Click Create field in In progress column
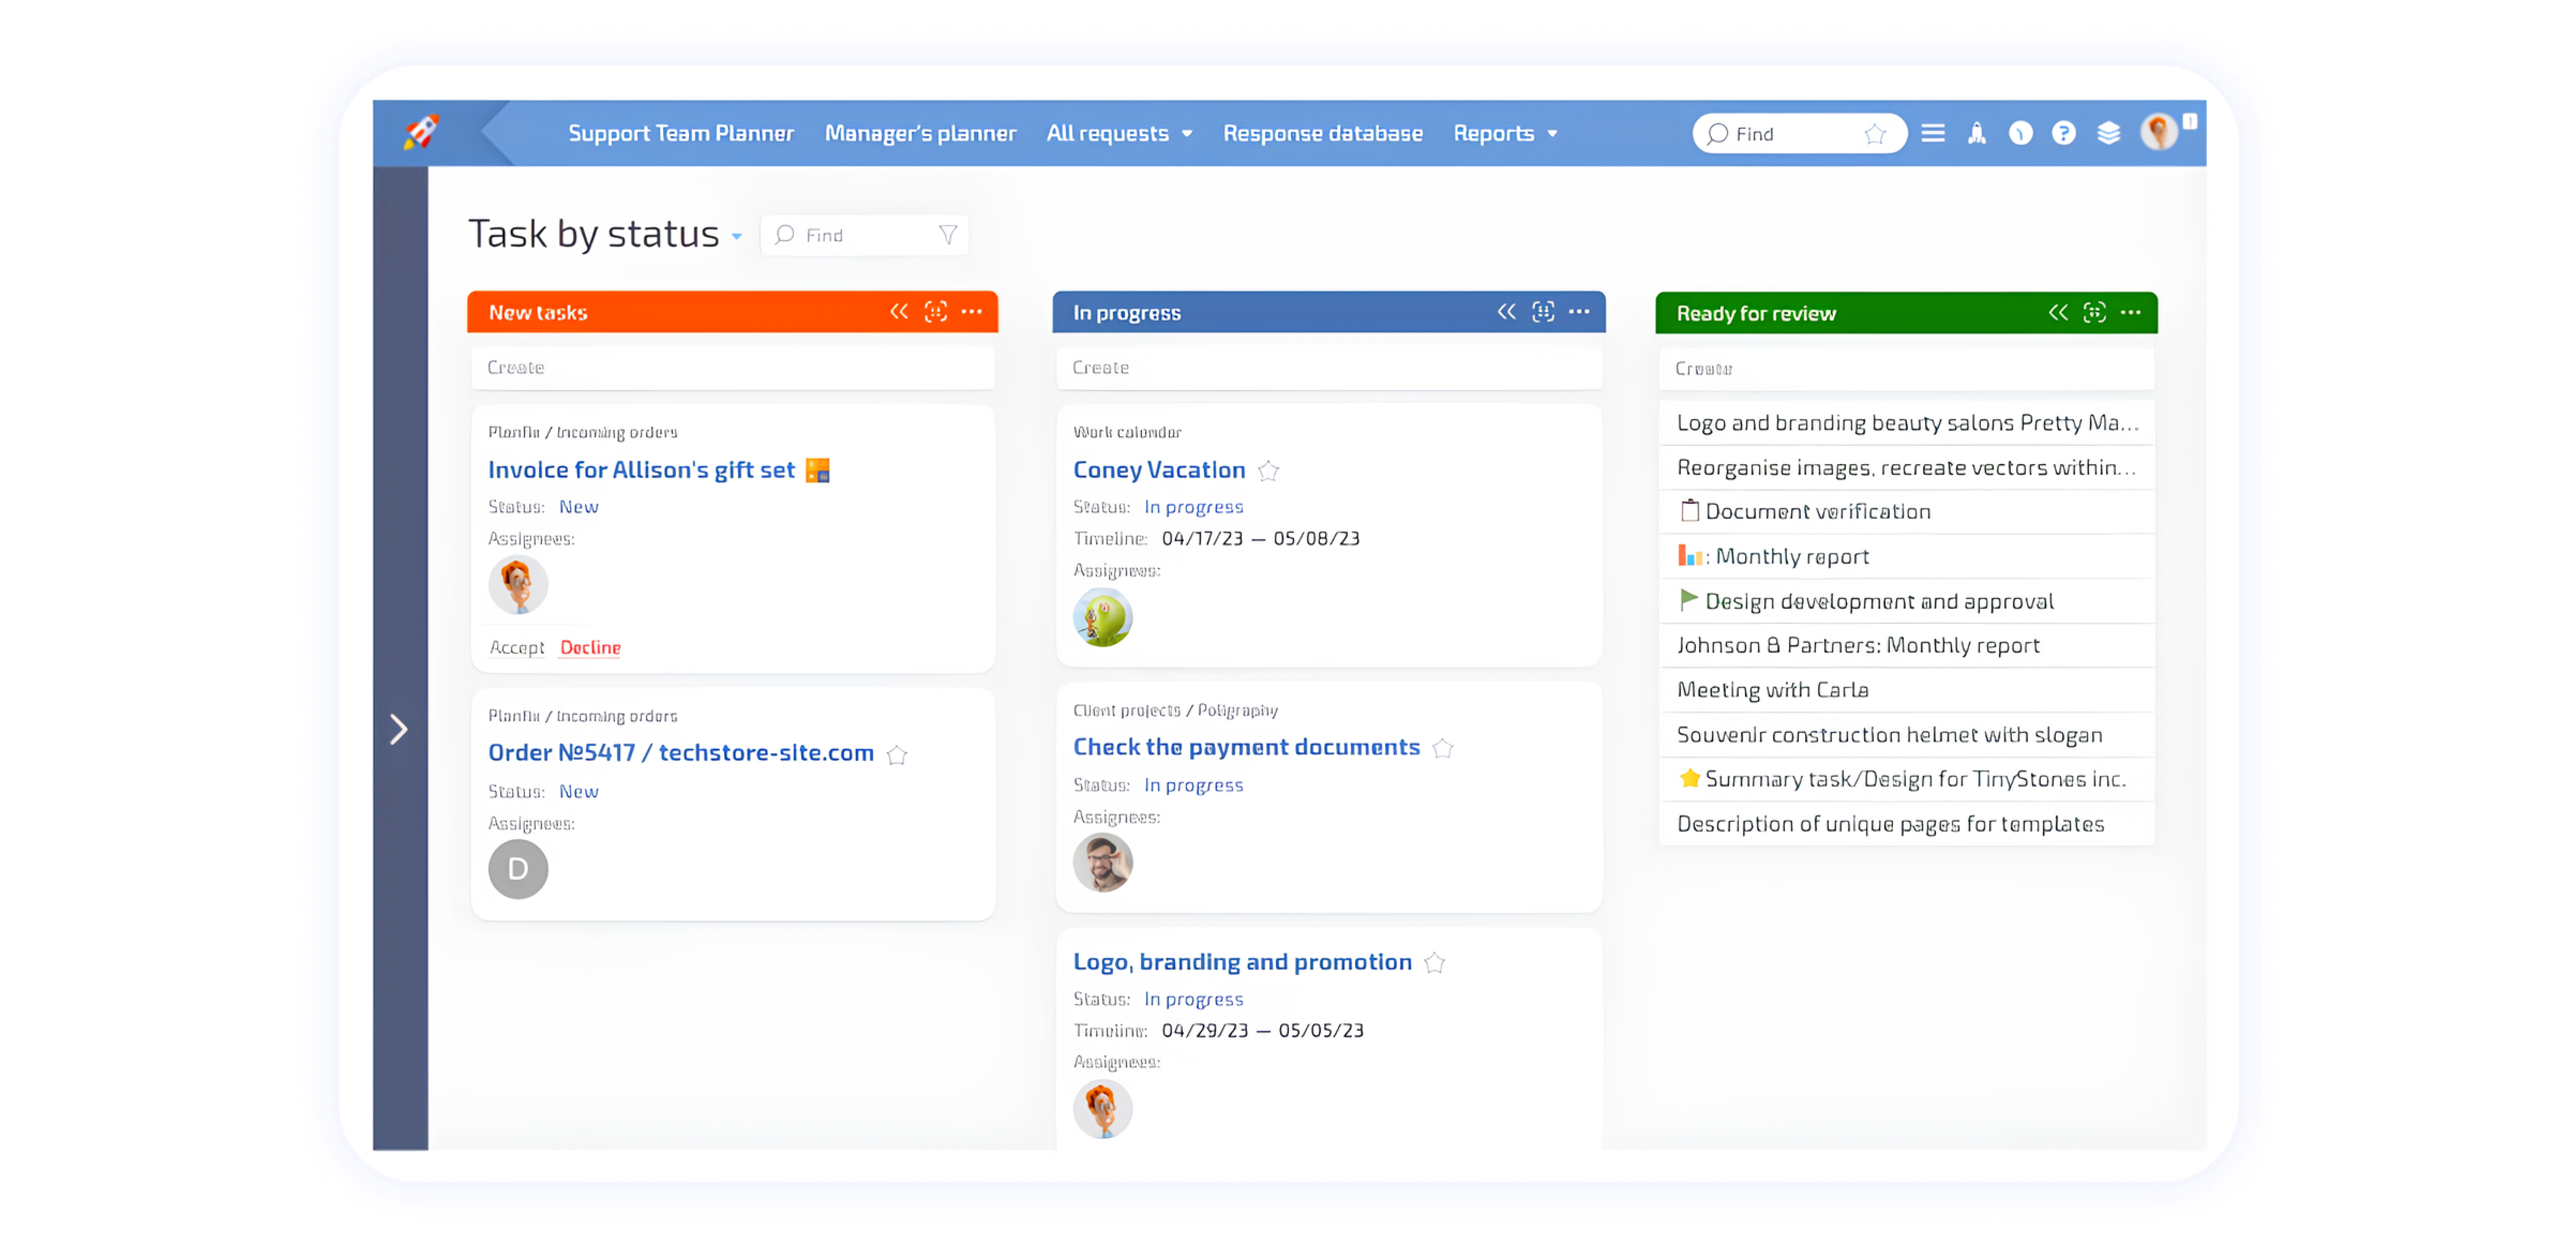The image size is (2576, 1249). click(x=1329, y=368)
